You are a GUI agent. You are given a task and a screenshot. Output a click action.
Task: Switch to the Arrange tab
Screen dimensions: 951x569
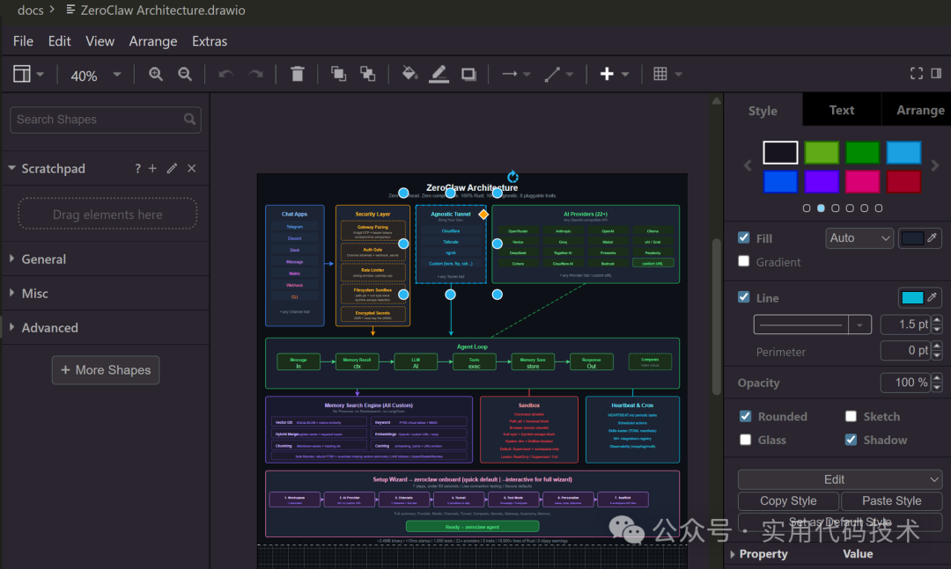click(x=919, y=109)
